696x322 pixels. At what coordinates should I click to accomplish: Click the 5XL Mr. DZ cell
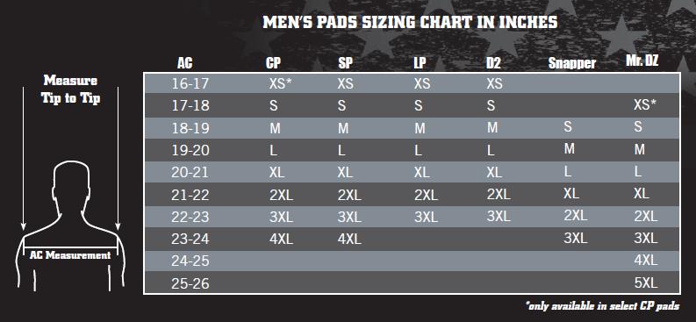[x=645, y=283]
